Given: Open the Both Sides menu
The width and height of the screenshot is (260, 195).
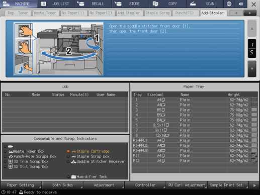Looking at the screenshot, I should (x=62, y=185).
